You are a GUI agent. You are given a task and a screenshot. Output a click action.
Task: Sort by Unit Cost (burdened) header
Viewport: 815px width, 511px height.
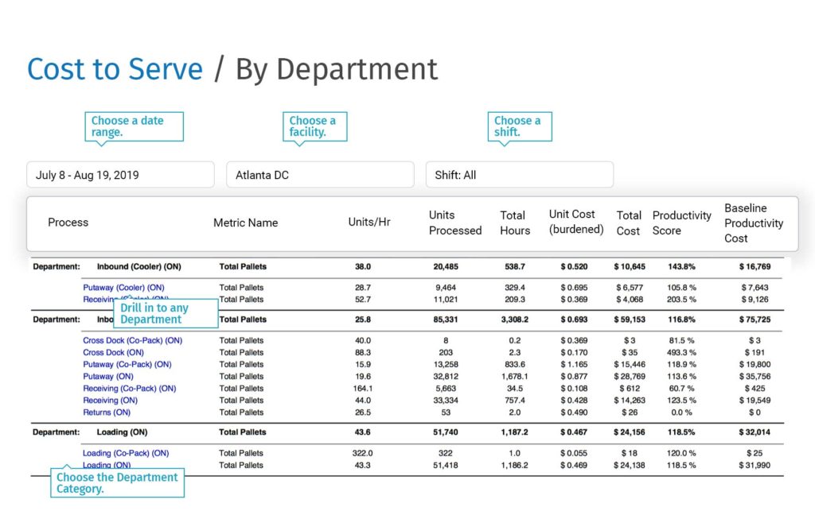[576, 223]
